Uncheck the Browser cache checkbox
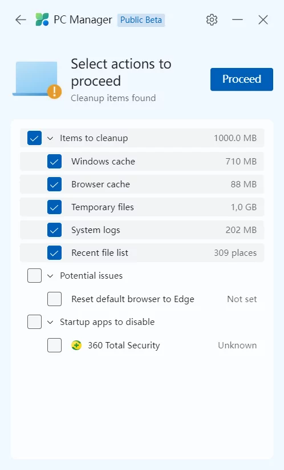Image resolution: width=284 pixels, height=470 pixels. pyautogui.click(x=55, y=184)
